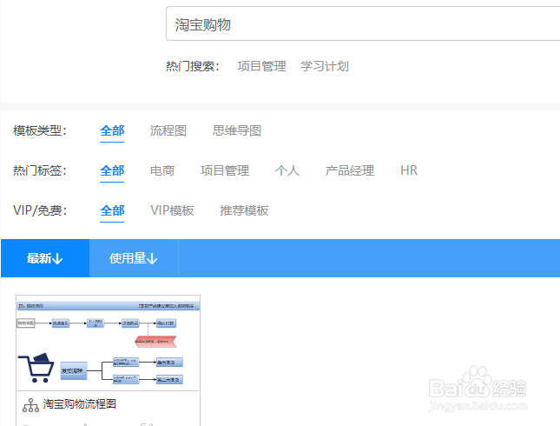The image size is (560, 426).
Task: Filter template type by 思维导图
Action: (x=237, y=131)
